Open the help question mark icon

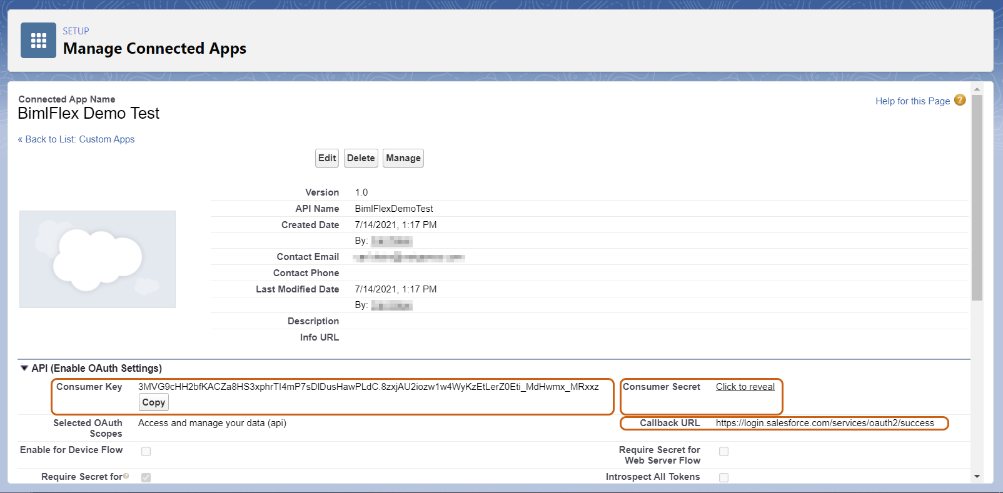(960, 100)
